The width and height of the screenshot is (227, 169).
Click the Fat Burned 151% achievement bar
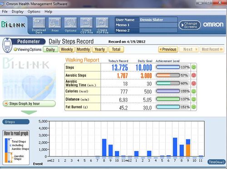(x=168, y=107)
